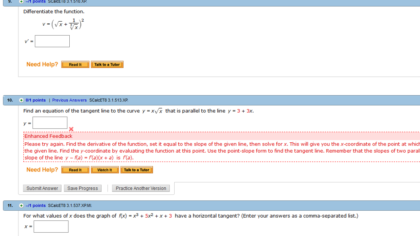Click Practice Another Version
The image size is (420, 236).
pyautogui.click(x=141, y=188)
